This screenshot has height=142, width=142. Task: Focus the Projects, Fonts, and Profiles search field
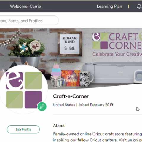pyautogui.click(x=29, y=20)
